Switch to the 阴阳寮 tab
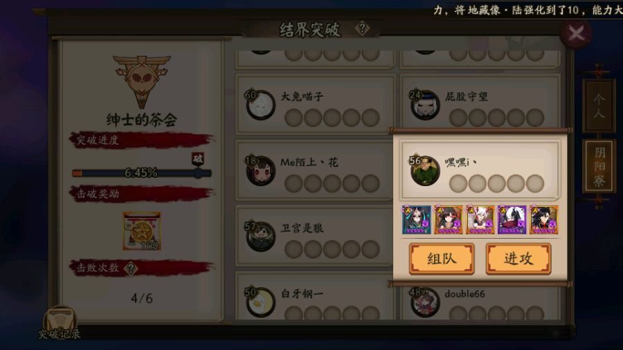Screen dimensions: 623x350 [x=599, y=166]
